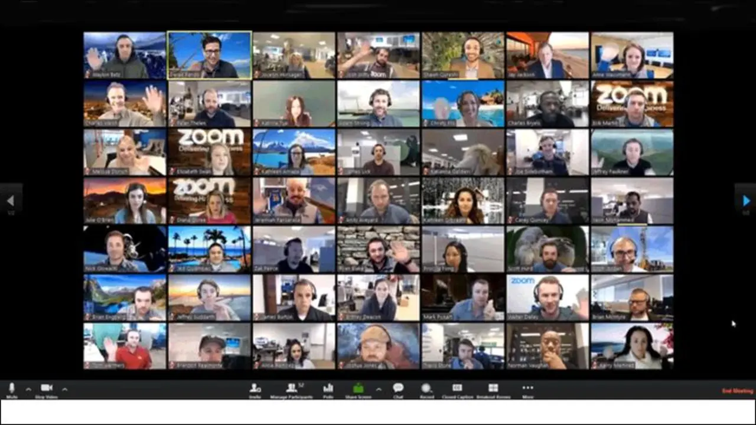The width and height of the screenshot is (756, 425).
Task: Go to the next gallery page with the right arrow
Action: click(x=745, y=200)
